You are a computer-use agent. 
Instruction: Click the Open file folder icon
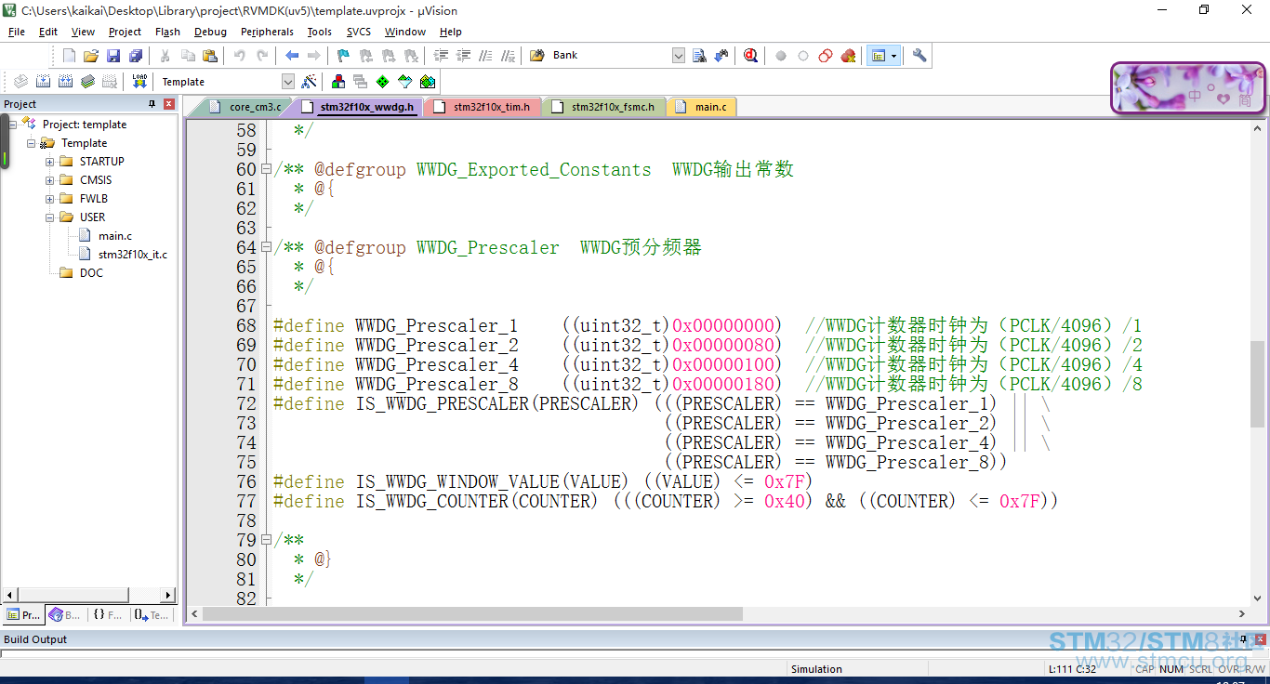(90, 56)
